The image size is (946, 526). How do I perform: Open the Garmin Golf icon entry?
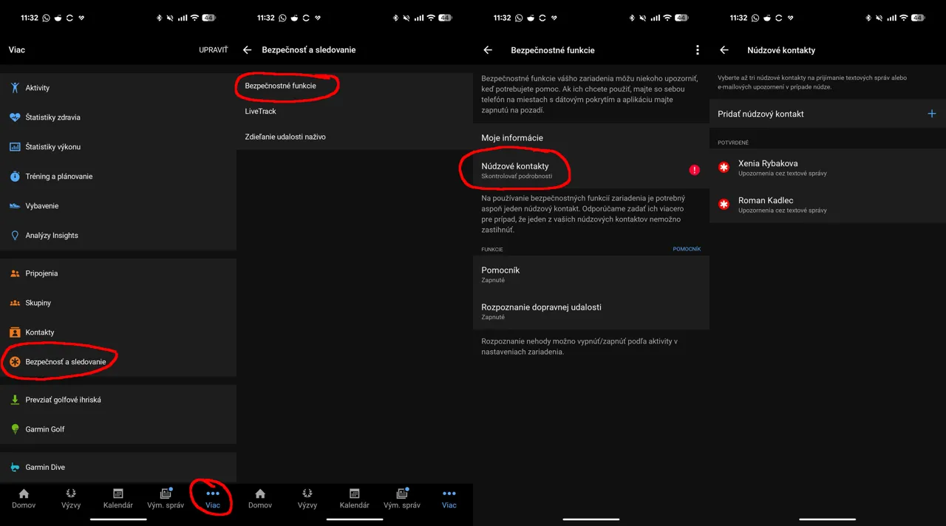tap(15, 429)
